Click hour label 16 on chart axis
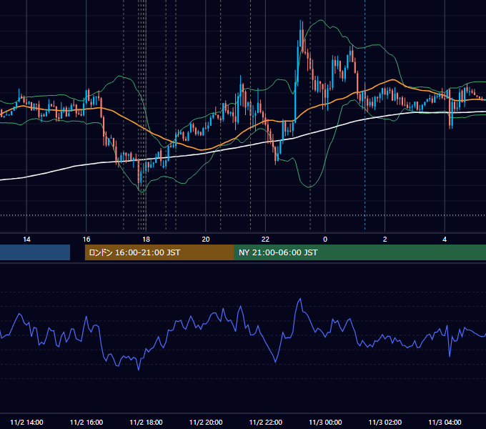 pyautogui.click(x=86, y=240)
